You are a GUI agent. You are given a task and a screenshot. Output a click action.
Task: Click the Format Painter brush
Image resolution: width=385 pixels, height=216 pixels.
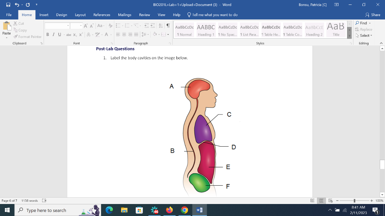coord(15,37)
